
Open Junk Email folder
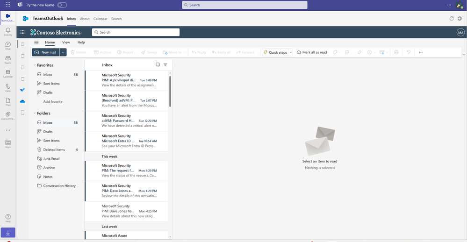(x=57, y=159)
